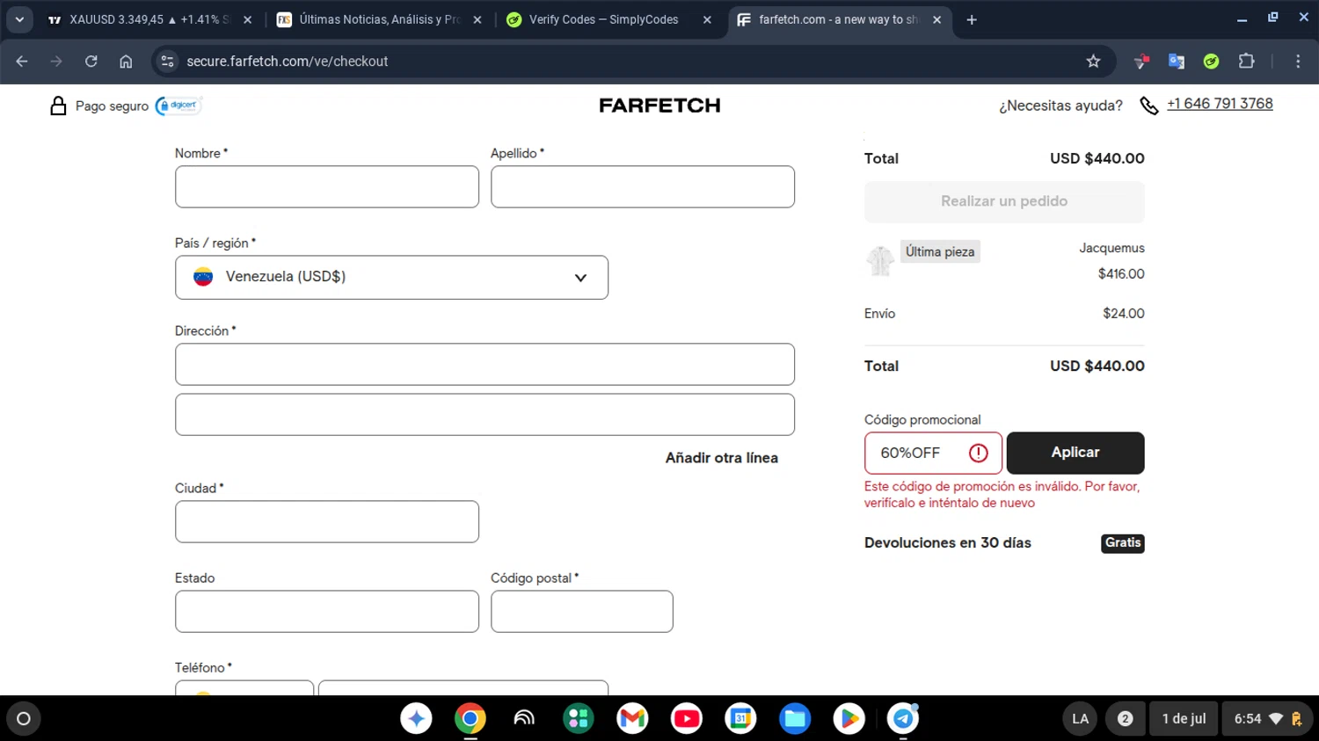Open the Gemini sparkle app in shelf
Viewport: 1319px width, 741px height.
pyautogui.click(x=416, y=719)
